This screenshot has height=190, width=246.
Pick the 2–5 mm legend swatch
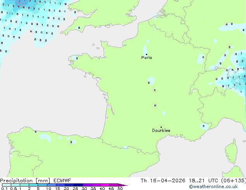click(x=33, y=185)
